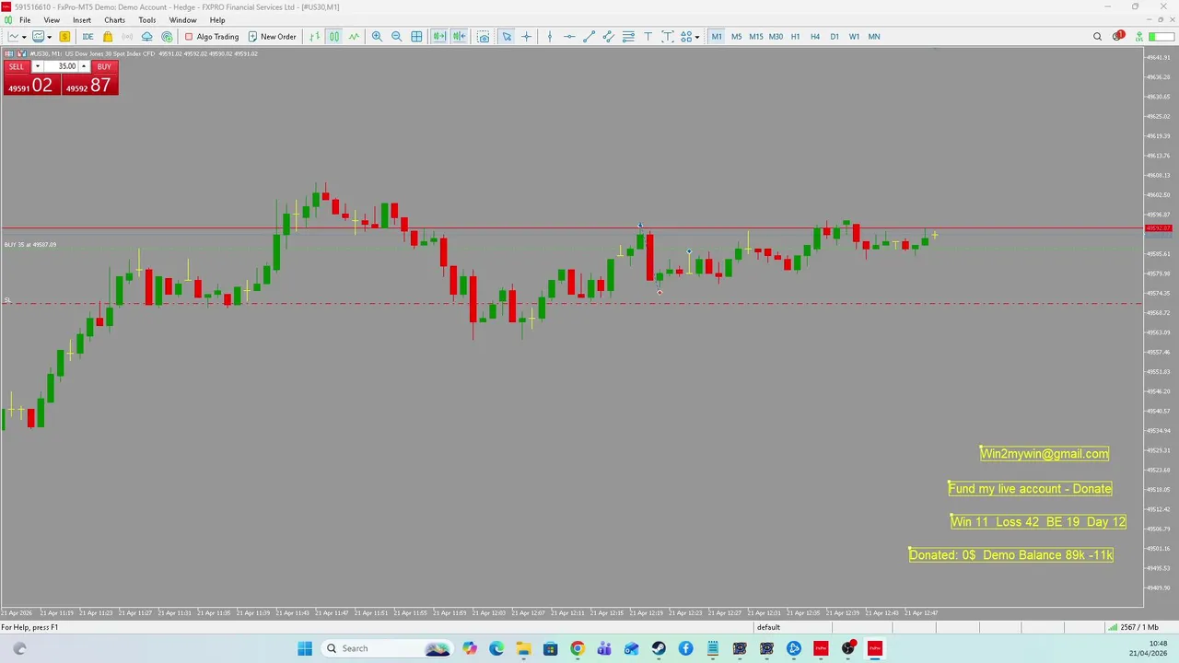Open the Window menu
The width and height of the screenshot is (1179, 663).
[182, 20]
